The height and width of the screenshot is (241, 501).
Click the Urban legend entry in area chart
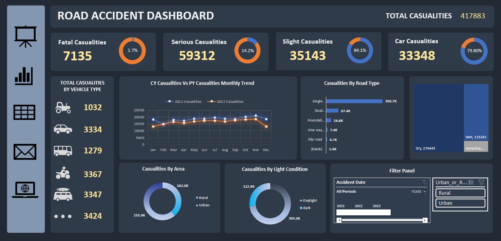[202, 205]
